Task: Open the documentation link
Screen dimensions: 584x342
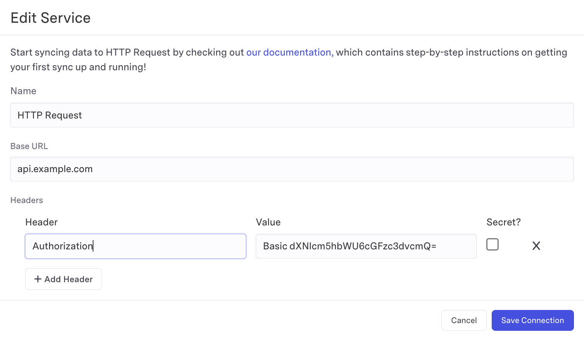Action: pos(289,52)
